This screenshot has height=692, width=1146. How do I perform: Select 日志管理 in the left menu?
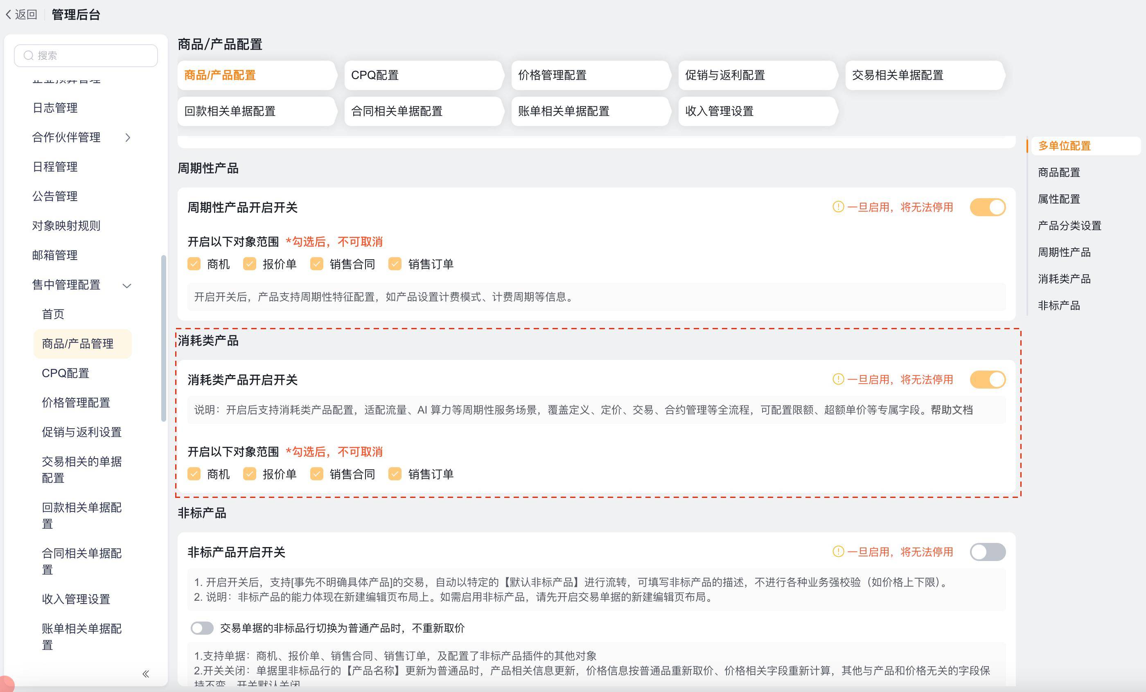click(55, 108)
